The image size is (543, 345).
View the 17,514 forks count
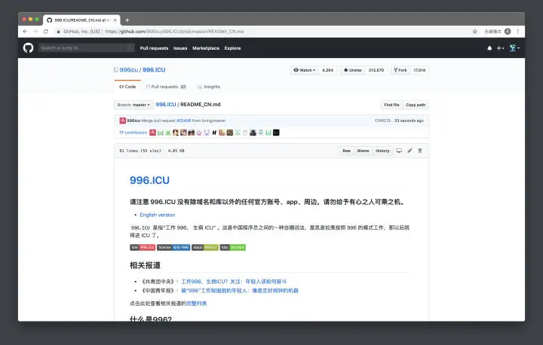click(x=419, y=70)
